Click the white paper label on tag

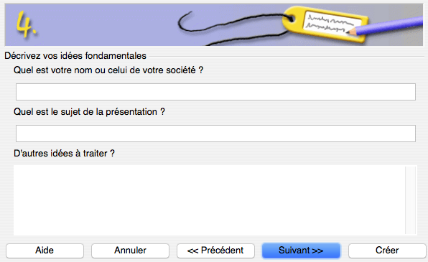pyautogui.click(x=332, y=23)
